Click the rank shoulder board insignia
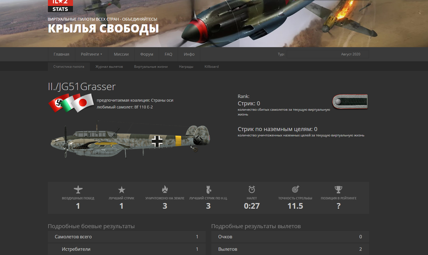This screenshot has height=255, width=428. tap(350, 102)
